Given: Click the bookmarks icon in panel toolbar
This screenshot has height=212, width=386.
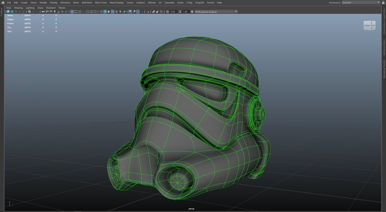Looking at the screenshot, I should [x=55, y=12].
